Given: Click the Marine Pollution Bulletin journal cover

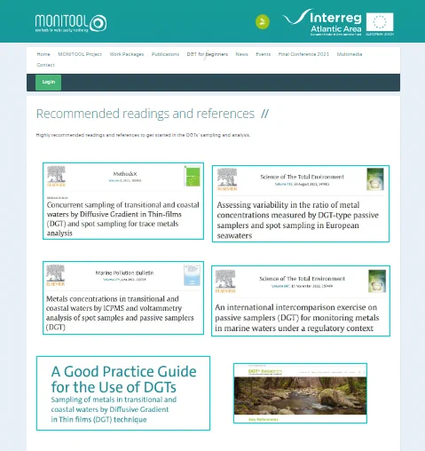Looking at the screenshot, I should point(192,275).
